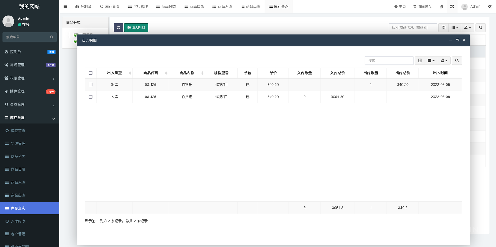Click the green refresh icon button
The width and height of the screenshot is (496, 247).
click(118, 27)
